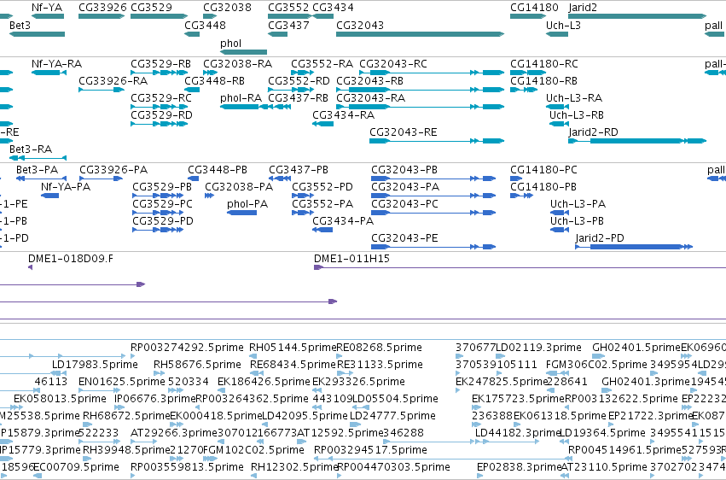Select the Nf-YA gene label
The image size is (726, 480).
pyautogui.click(x=47, y=8)
